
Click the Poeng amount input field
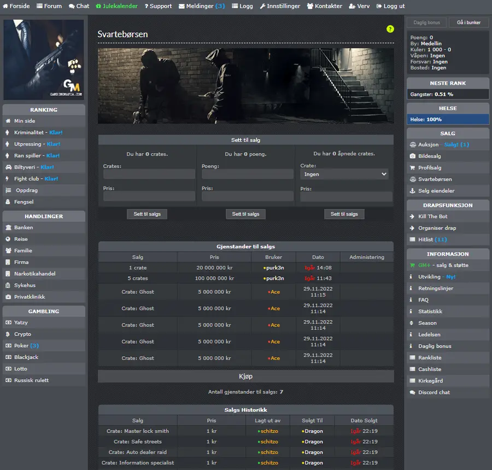248,174
